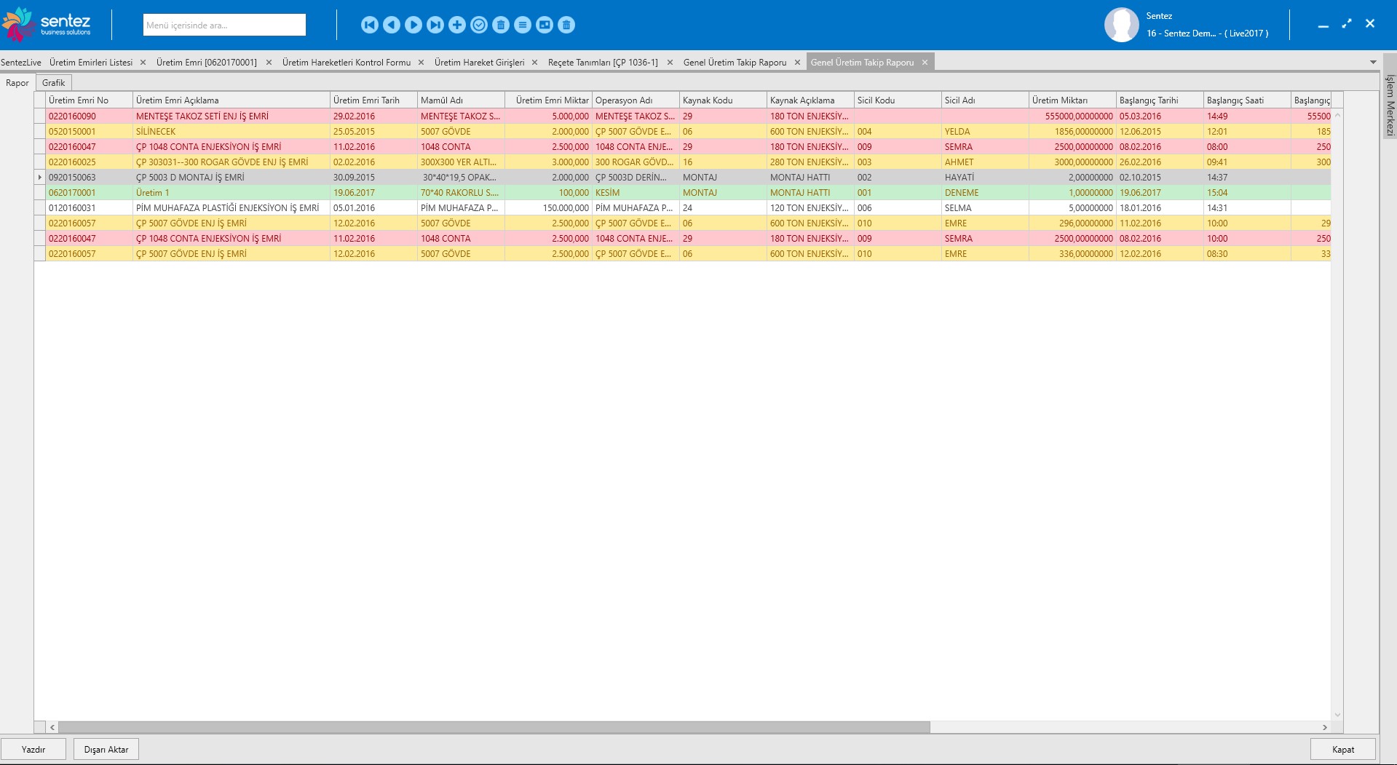Click the 300X300 YER ALTI product cell
The width and height of the screenshot is (1397, 765).
pyautogui.click(x=461, y=162)
